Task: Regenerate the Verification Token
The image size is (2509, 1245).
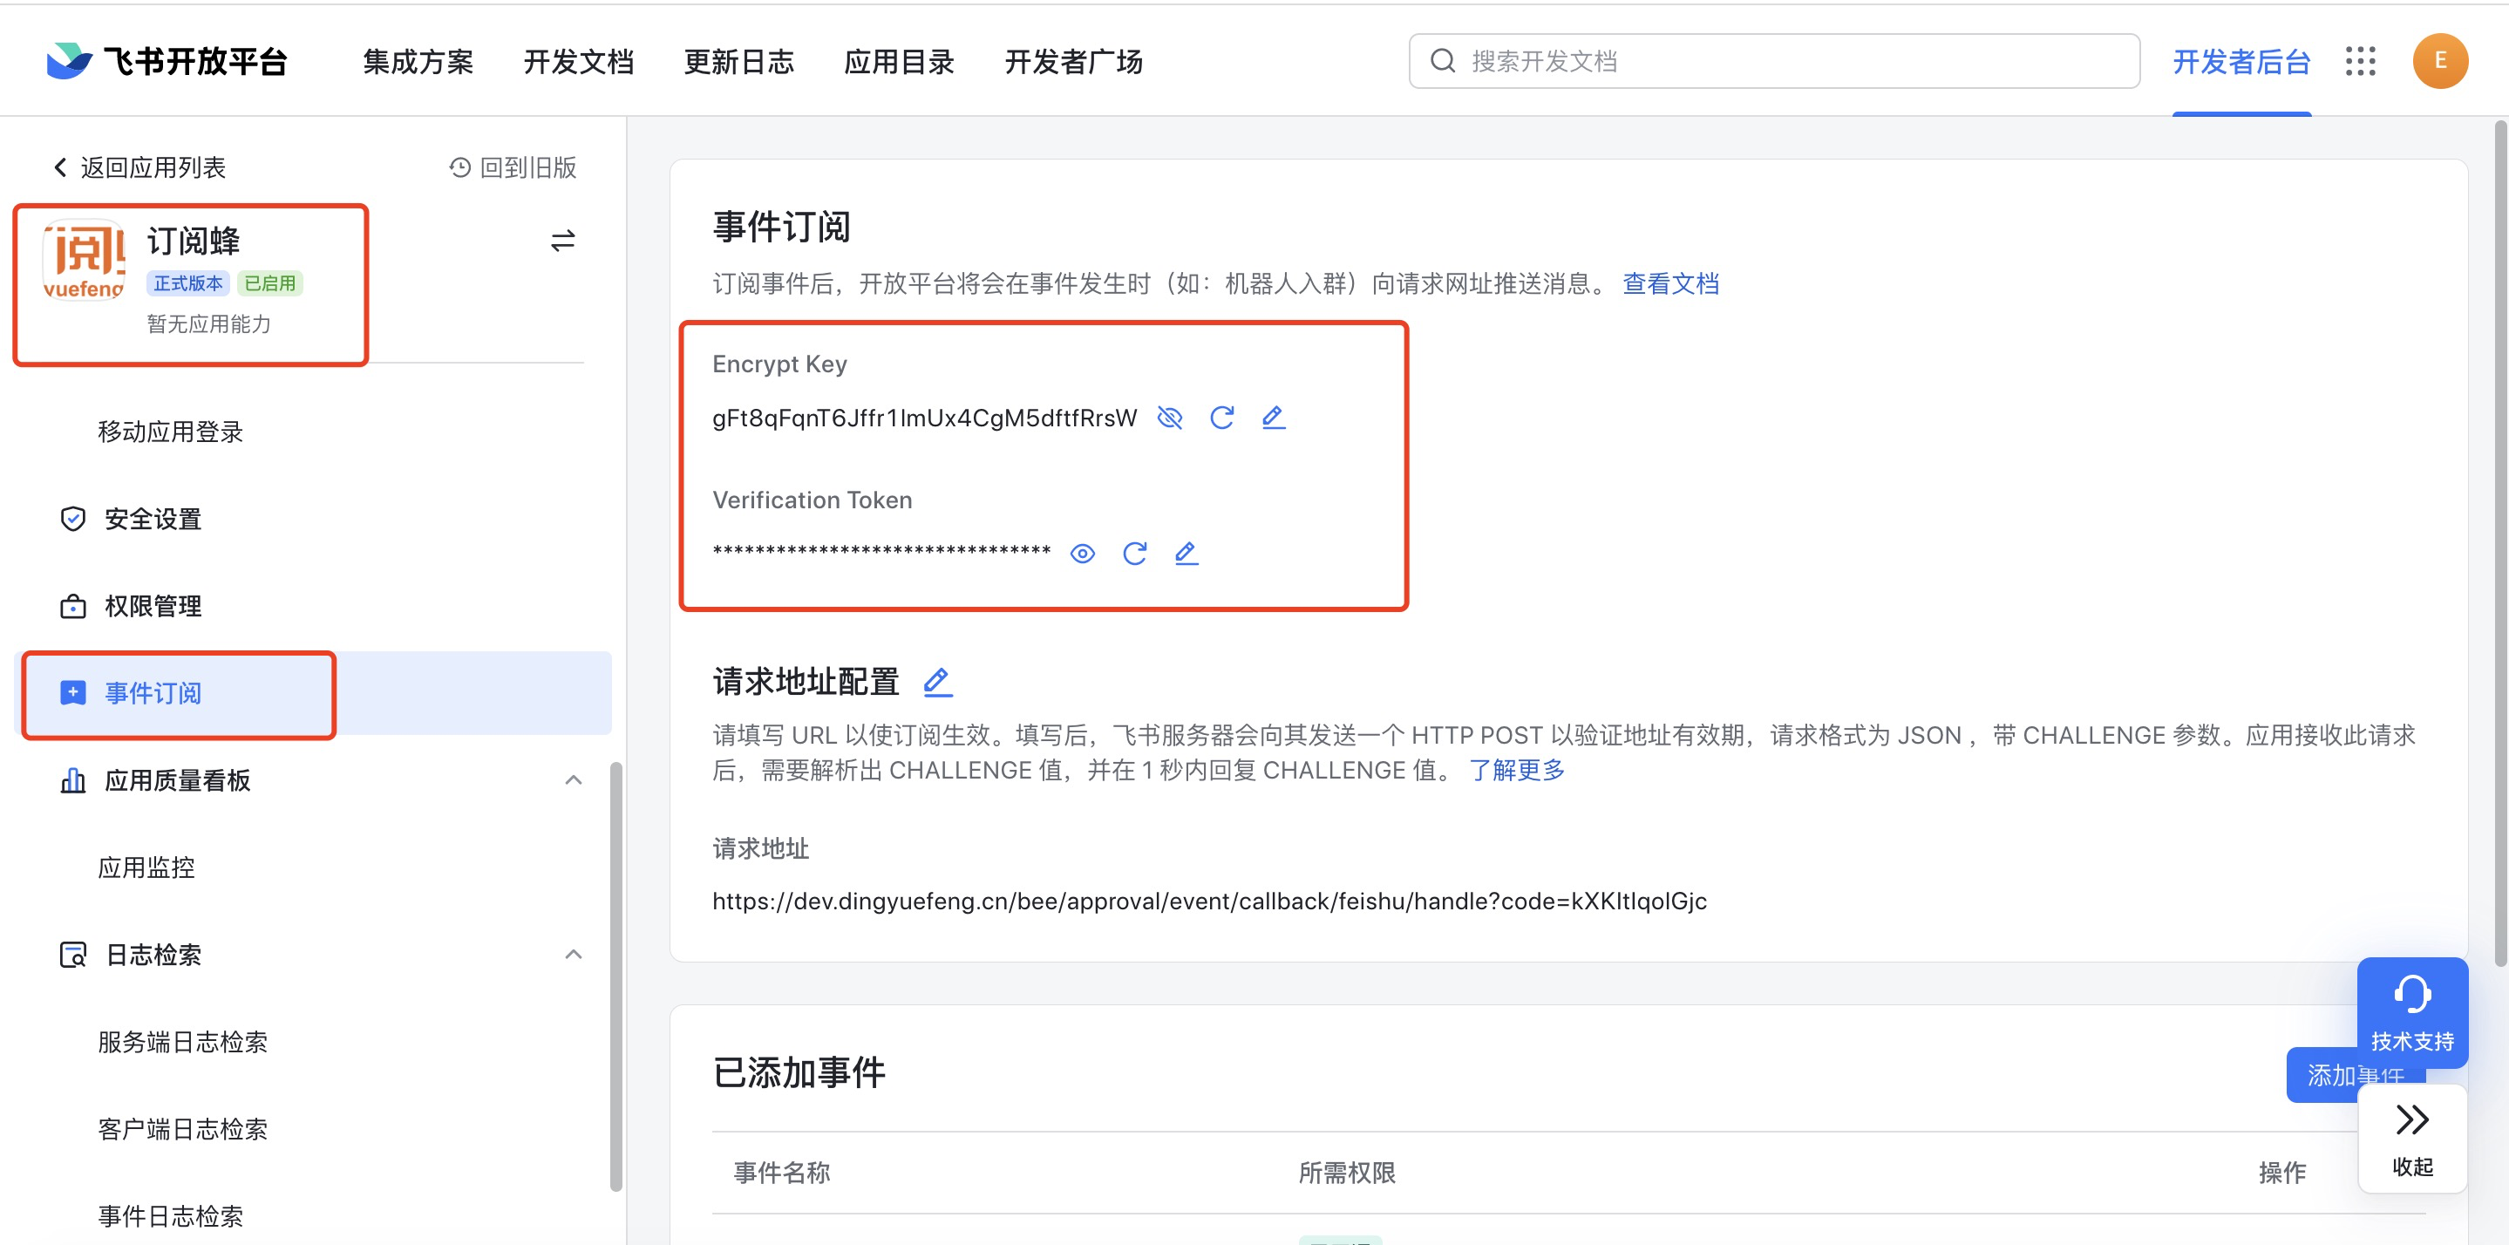Action: (x=1133, y=554)
